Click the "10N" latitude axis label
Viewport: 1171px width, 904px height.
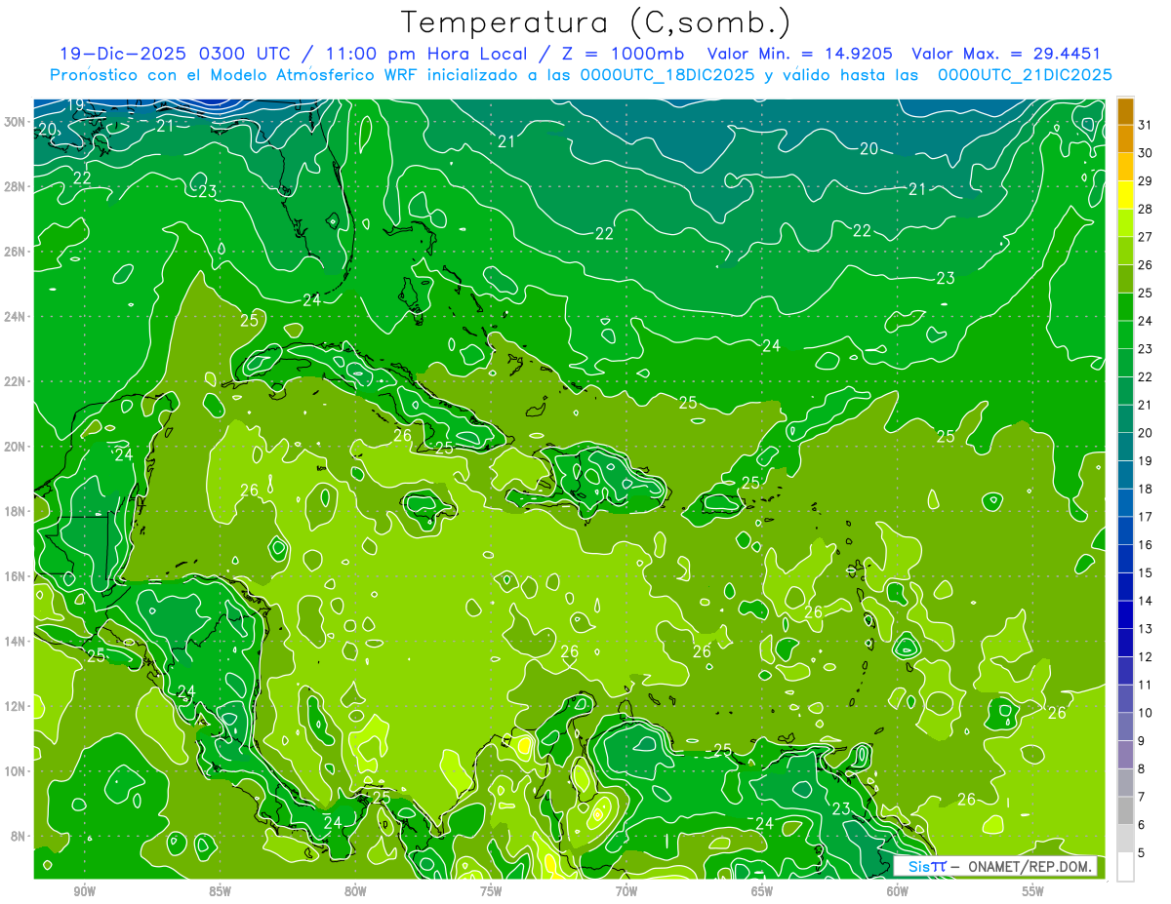14,770
